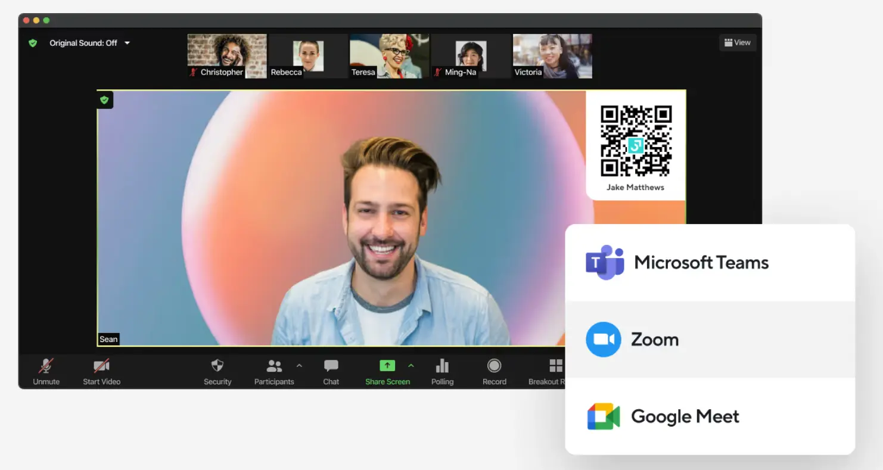Select Victoria's video thumbnail

click(x=552, y=56)
